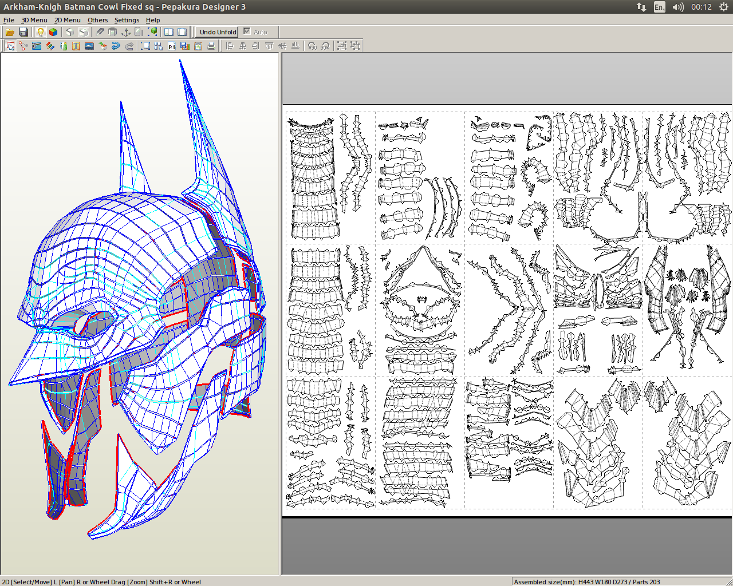Click the volume speaker icon in top panel

(678, 7)
